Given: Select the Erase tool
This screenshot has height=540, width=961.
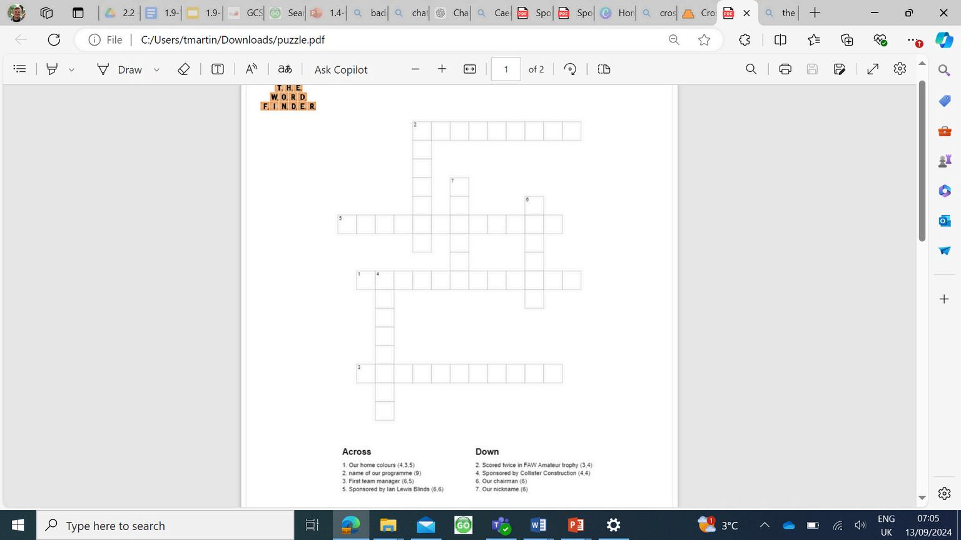Looking at the screenshot, I should (183, 69).
